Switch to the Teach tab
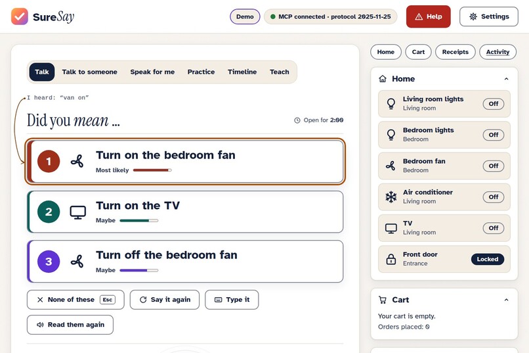 coord(280,72)
